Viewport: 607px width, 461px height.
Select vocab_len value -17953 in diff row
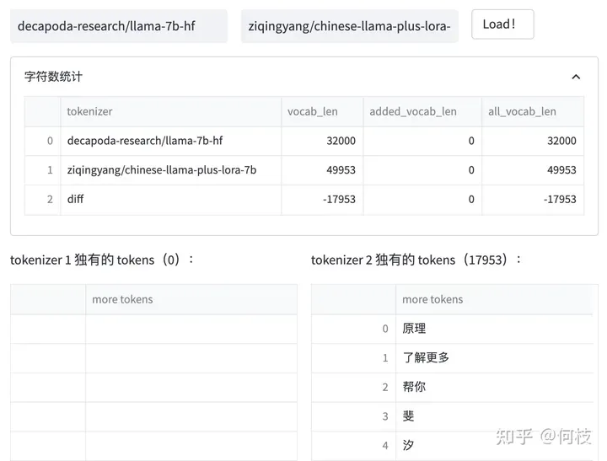322,200
